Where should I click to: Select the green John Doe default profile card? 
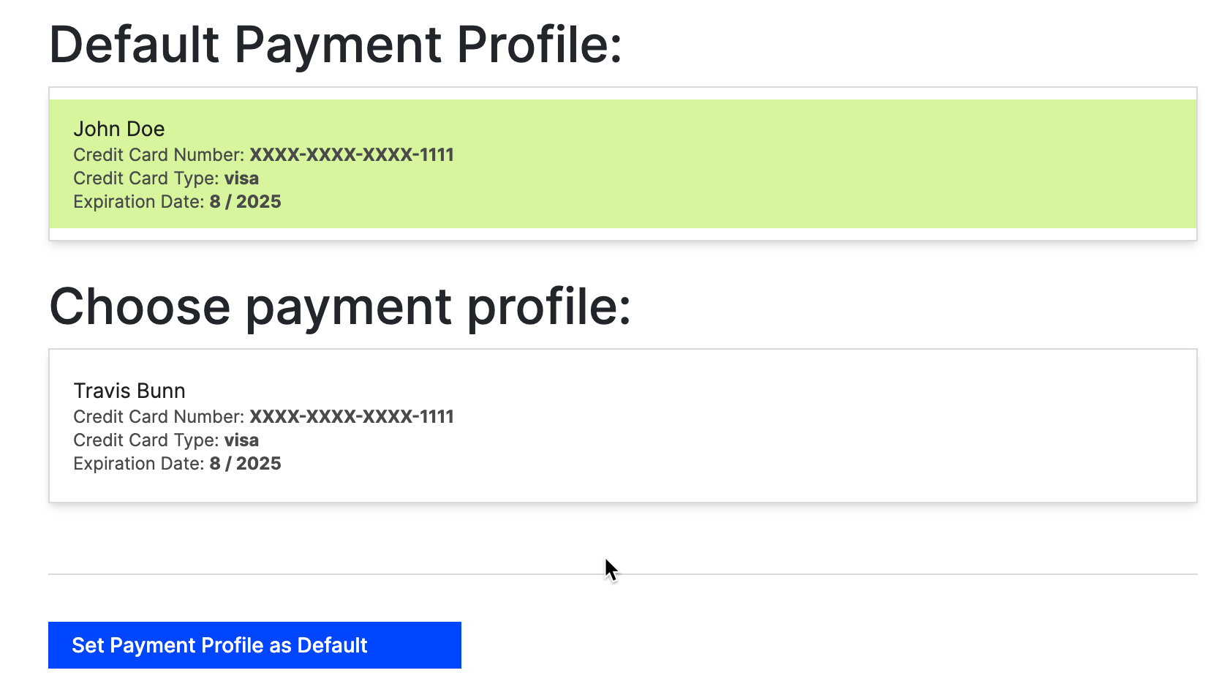(x=623, y=164)
